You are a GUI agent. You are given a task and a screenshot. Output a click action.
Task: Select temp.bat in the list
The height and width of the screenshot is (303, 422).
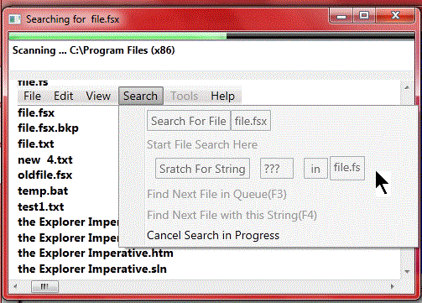click(x=43, y=191)
